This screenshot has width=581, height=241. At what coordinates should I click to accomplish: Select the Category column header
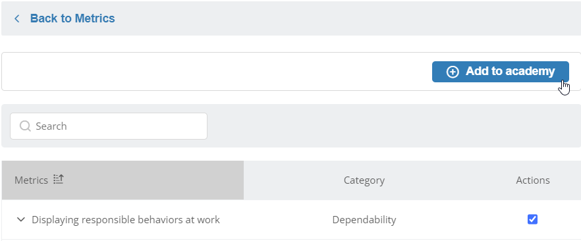click(x=364, y=180)
